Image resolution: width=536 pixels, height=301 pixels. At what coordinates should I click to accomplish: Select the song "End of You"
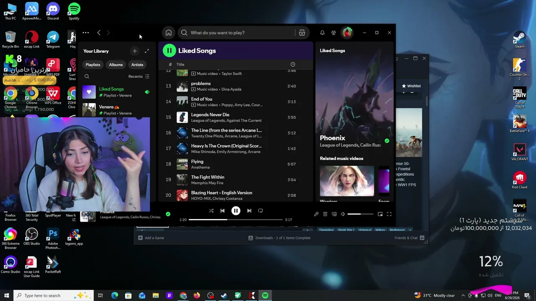tap(202, 99)
